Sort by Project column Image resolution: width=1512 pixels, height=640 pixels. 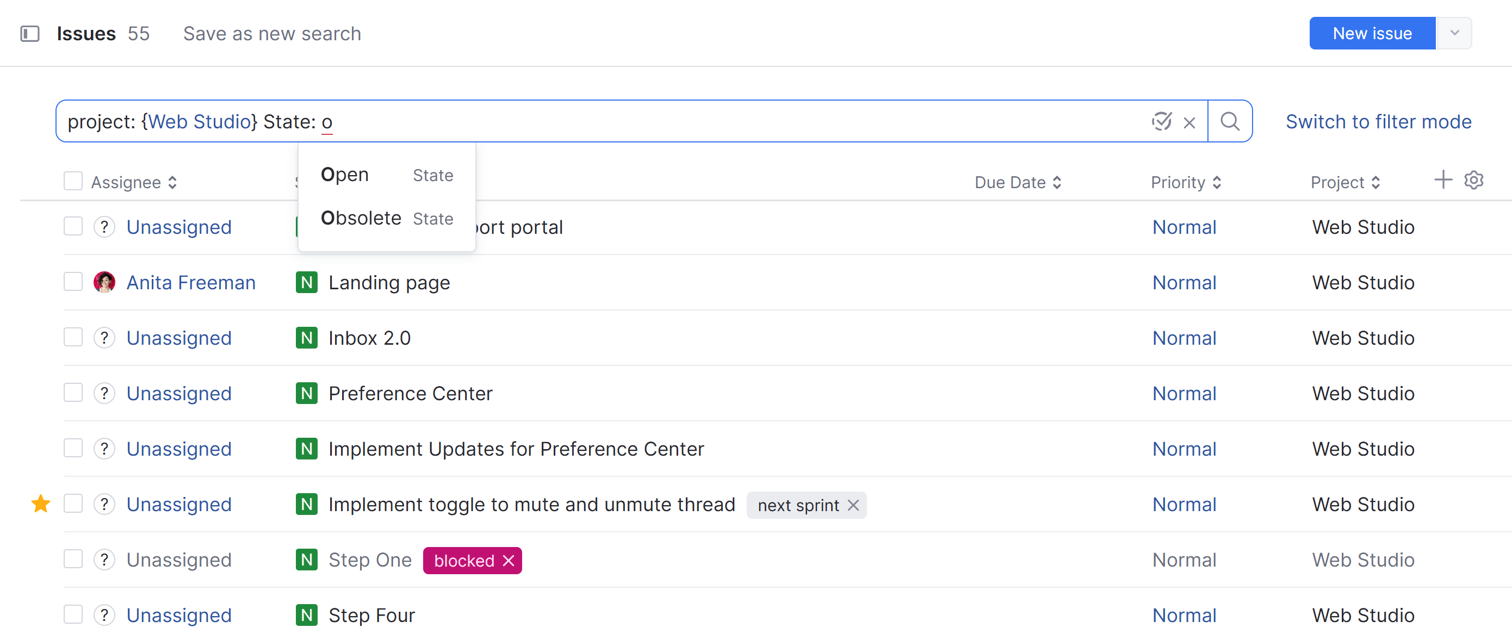(x=1346, y=183)
